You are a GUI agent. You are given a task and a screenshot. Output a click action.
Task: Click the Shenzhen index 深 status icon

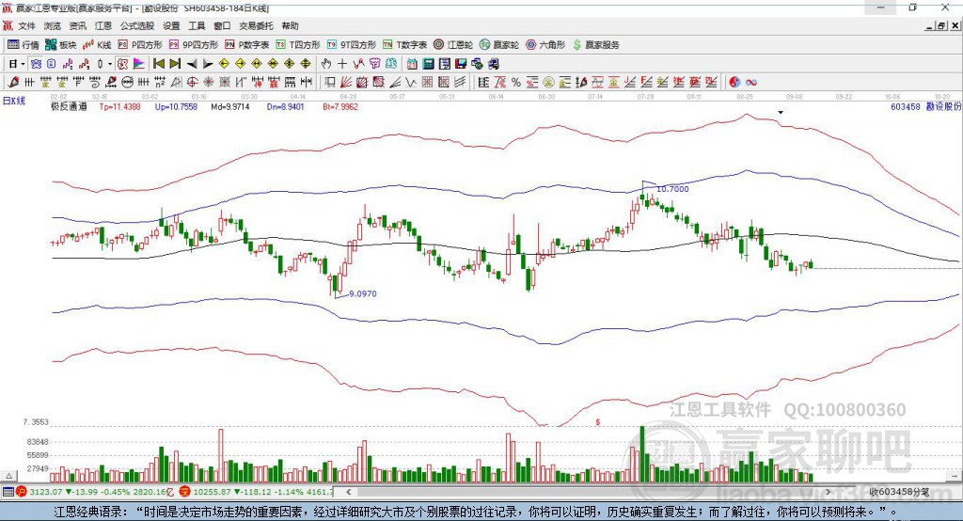click(x=185, y=492)
